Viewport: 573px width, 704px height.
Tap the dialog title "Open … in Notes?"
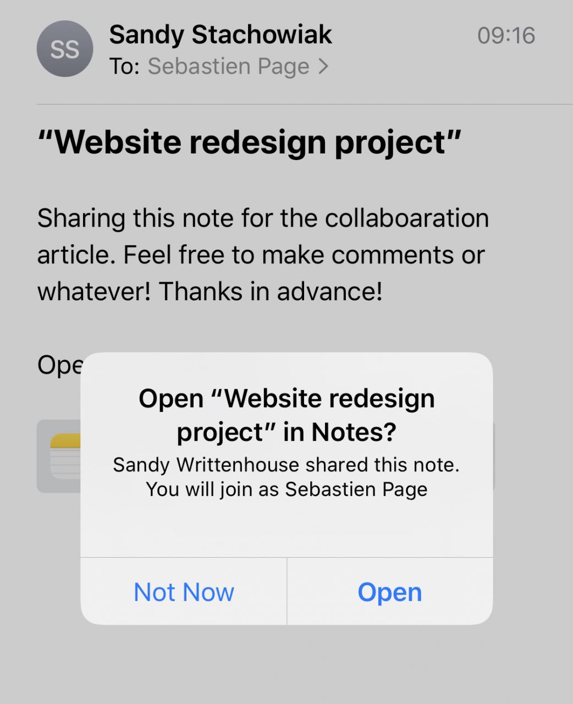click(286, 415)
